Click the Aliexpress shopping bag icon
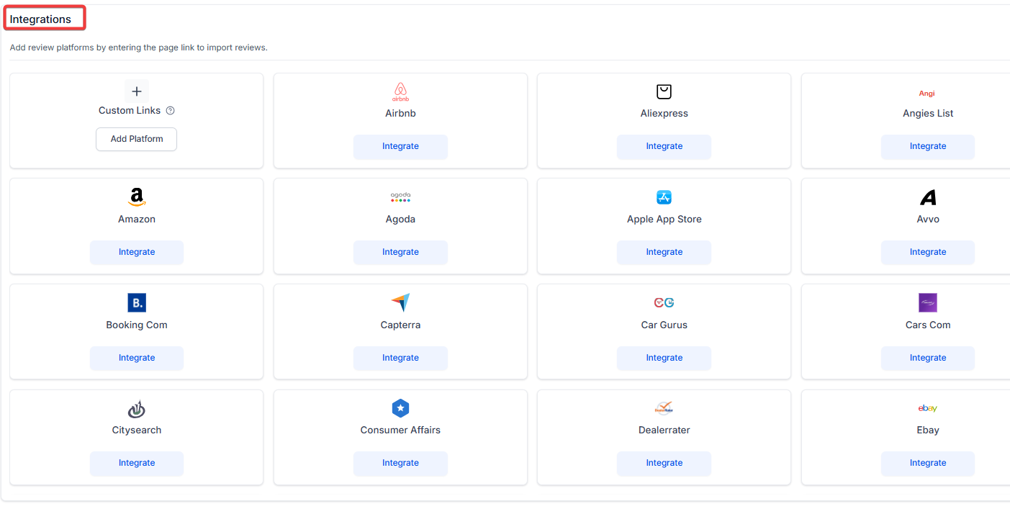The image size is (1010, 519). coord(664,91)
